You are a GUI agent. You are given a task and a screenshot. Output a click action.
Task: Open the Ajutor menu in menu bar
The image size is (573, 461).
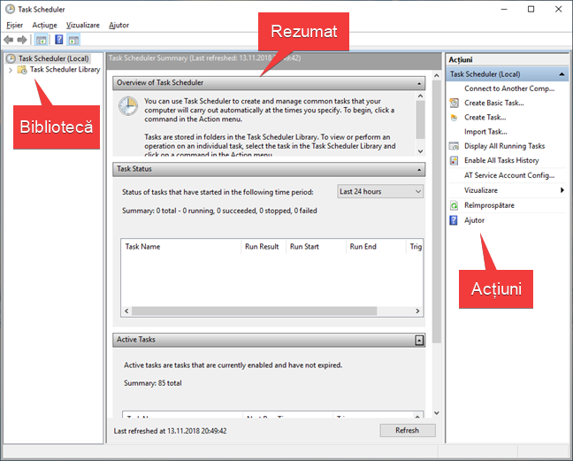click(118, 26)
